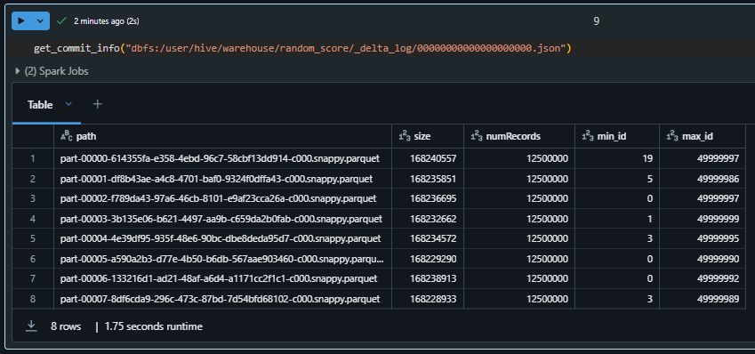Select path cell part-00001-df8b43ae
The height and width of the screenshot is (354, 755).
[222, 179]
